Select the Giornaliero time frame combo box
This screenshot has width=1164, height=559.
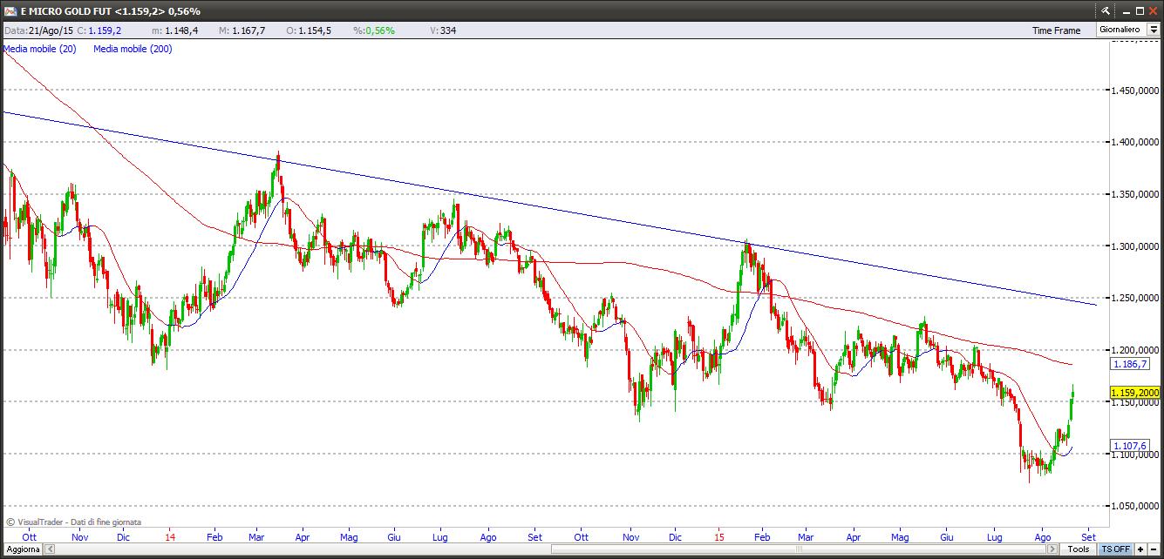1127,30
